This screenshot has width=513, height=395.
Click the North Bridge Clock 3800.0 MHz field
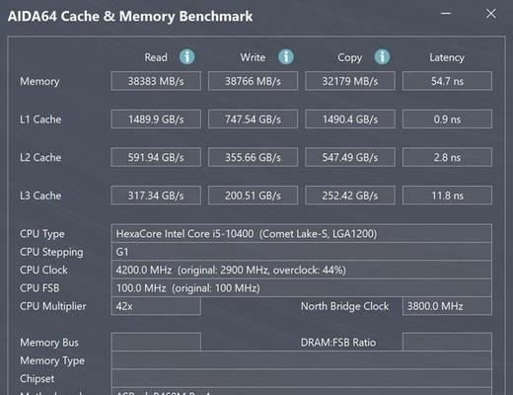[x=447, y=306]
